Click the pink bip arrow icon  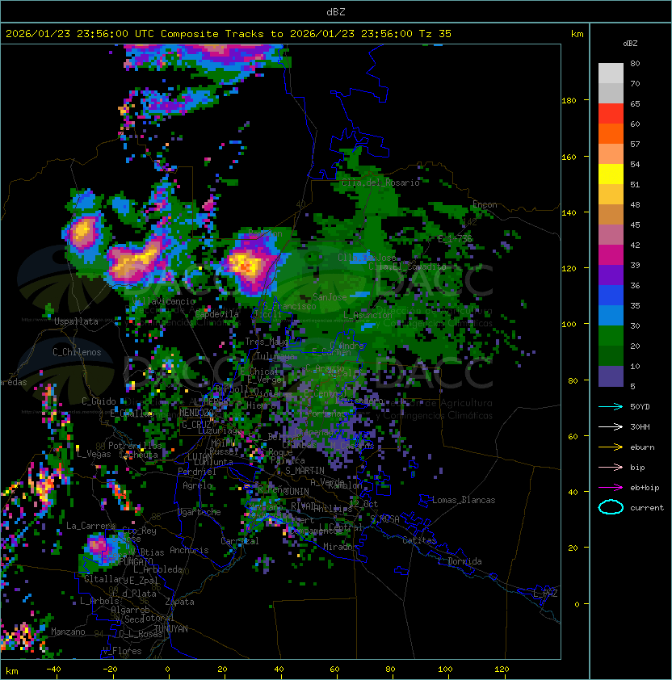pos(611,467)
